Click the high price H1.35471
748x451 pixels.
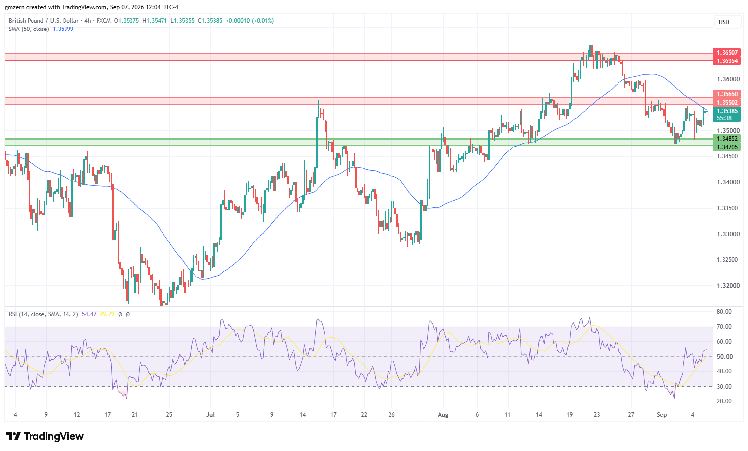[x=155, y=21]
